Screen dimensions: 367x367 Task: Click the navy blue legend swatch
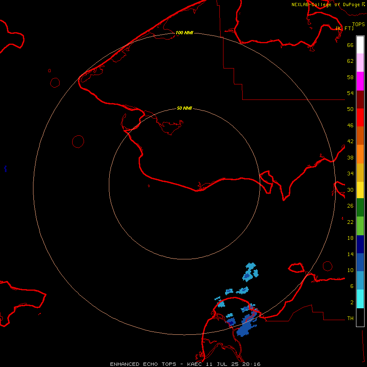click(x=360, y=244)
